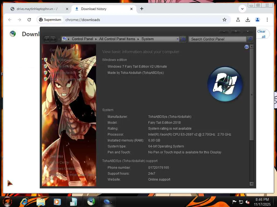Switch to Supermium browser on the taskbar
The image size is (277, 207).
pyautogui.click(x=91, y=202)
